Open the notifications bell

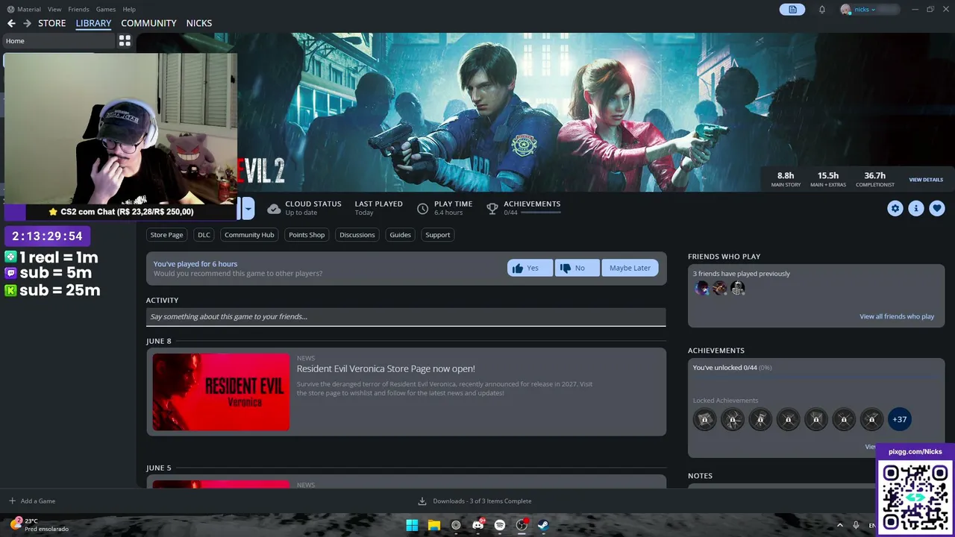coord(822,10)
